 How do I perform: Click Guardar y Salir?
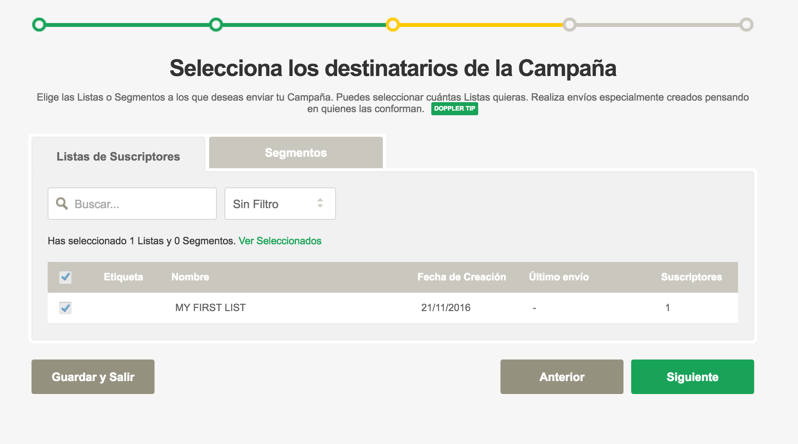click(93, 377)
